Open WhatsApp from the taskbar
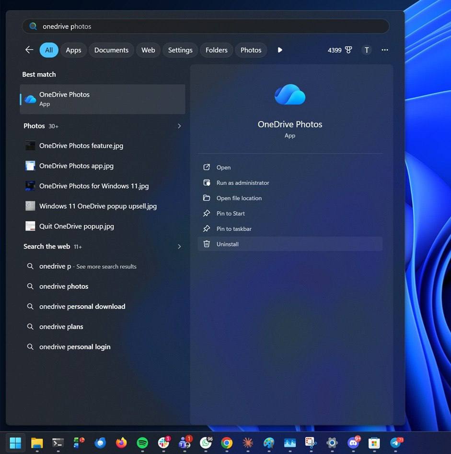The width and height of the screenshot is (451, 454). click(x=206, y=442)
